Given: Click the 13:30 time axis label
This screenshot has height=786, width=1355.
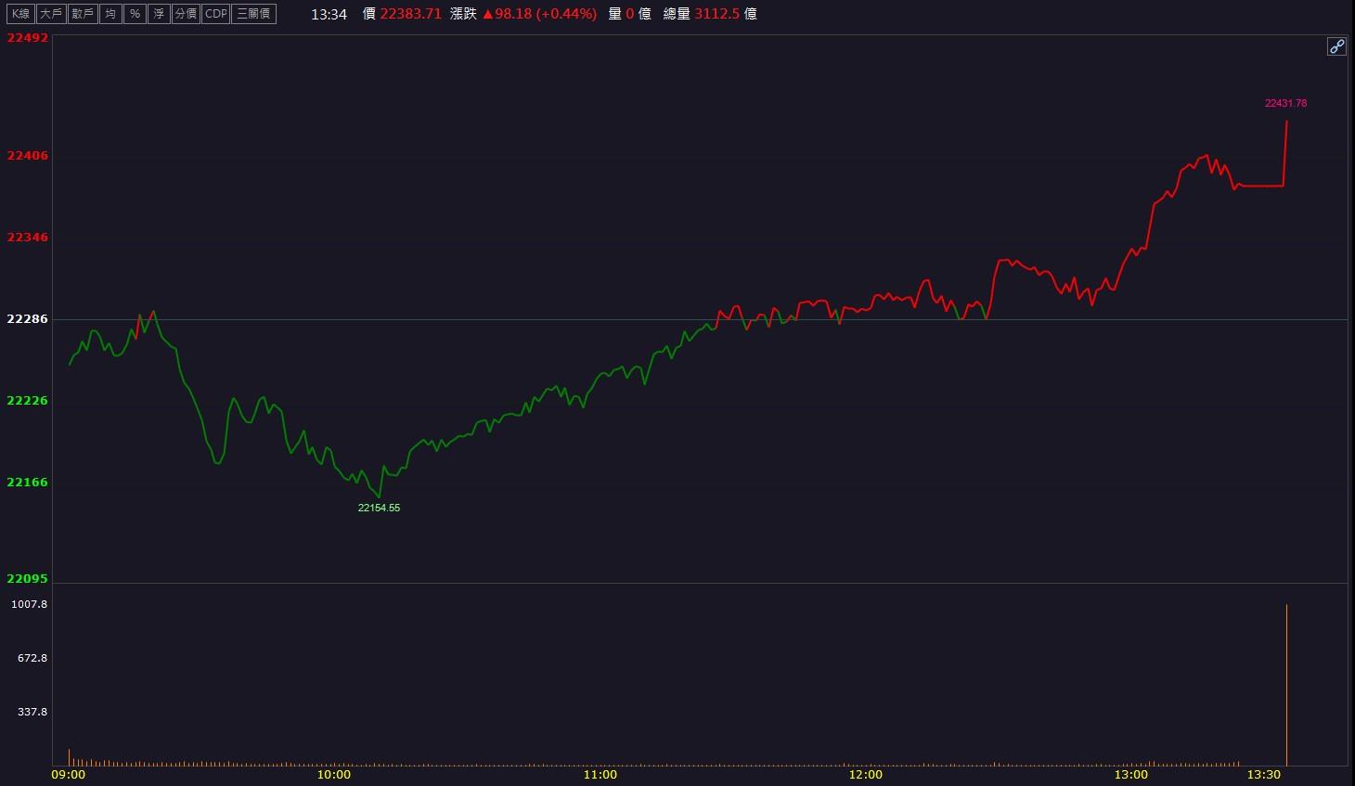Looking at the screenshot, I should point(1264,775).
